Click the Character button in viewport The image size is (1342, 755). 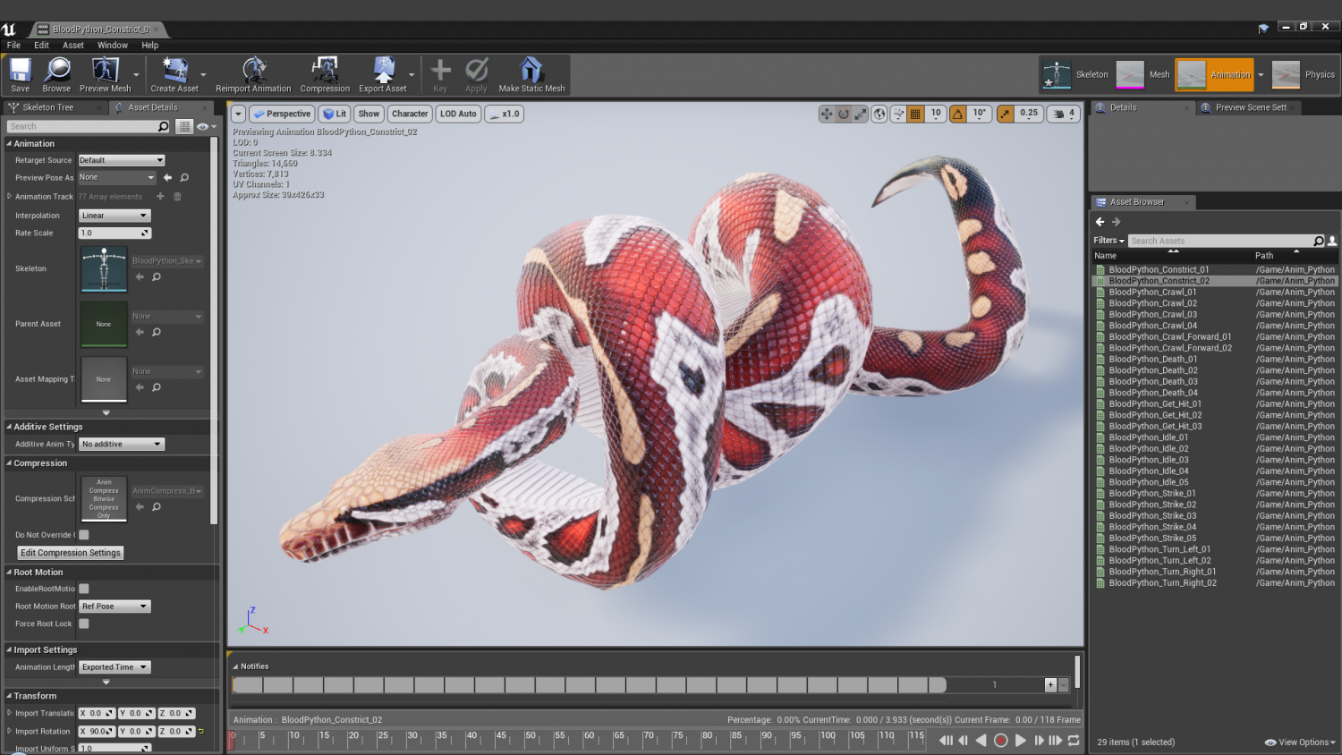click(410, 114)
